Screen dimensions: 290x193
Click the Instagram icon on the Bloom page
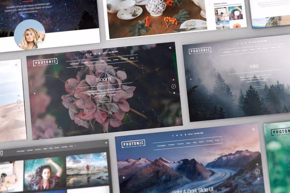tap(95, 54)
